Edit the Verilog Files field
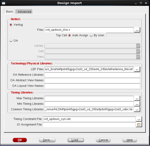 89,30
